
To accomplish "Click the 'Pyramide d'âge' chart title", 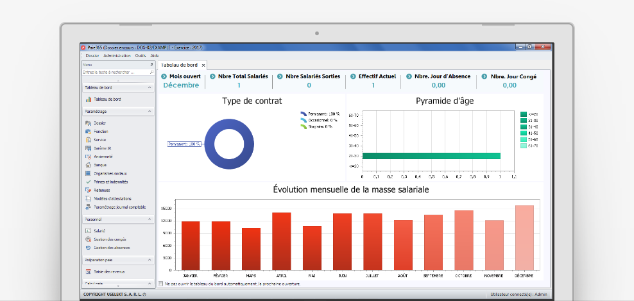I will click(445, 101).
